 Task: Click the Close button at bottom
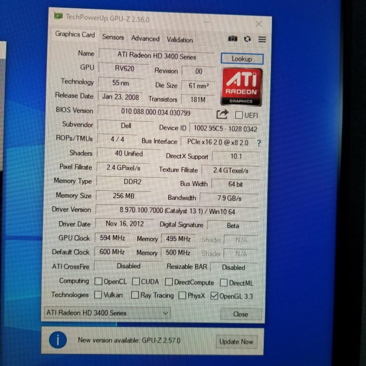click(x=241, y=314)
